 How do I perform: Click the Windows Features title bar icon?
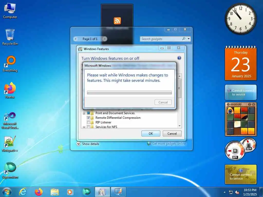(80, 49)
